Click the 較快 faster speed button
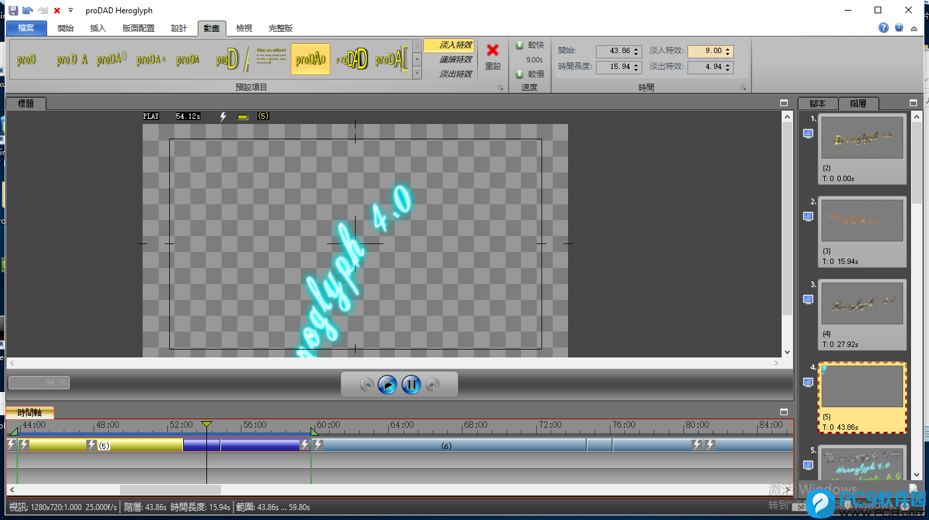929x520 pixels. [x=530, y=45]
